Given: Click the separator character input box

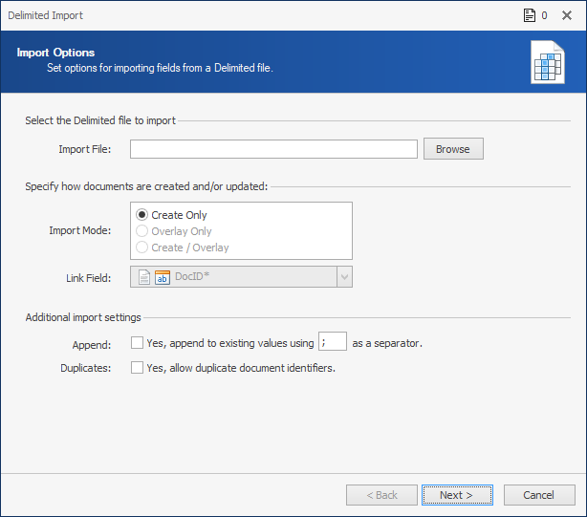Looking at the screenshot, I should (333, 341).
